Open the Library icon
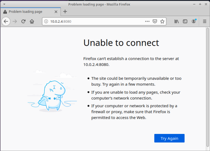Viewport: 210px width, 151px height. point(177,21)
